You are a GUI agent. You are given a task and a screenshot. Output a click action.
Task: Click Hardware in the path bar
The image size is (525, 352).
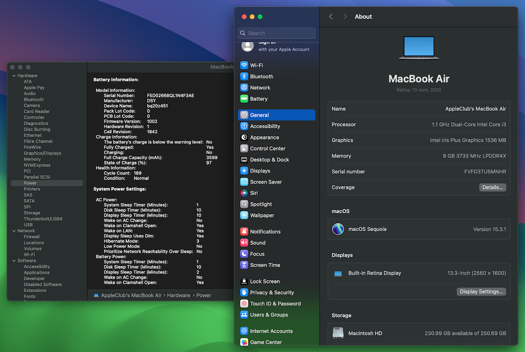click(178, 295)
